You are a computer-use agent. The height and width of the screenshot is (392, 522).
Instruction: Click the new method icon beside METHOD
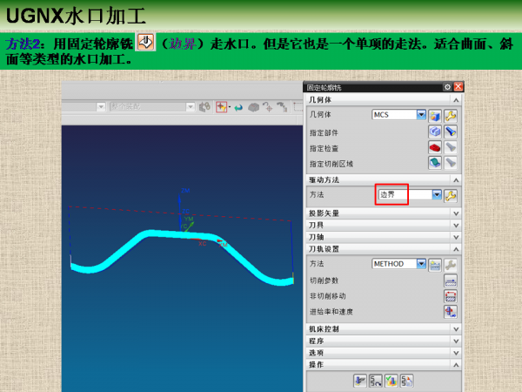435,265
